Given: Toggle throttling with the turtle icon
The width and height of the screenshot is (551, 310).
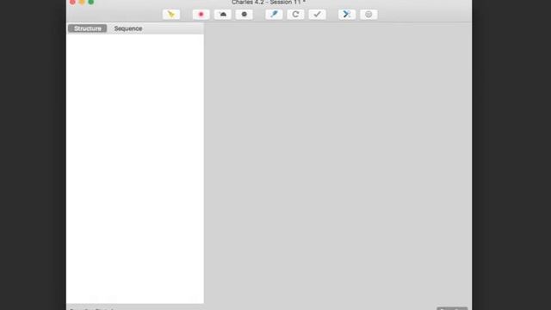Looking at the screenshot, I should (x=223, y=15).
